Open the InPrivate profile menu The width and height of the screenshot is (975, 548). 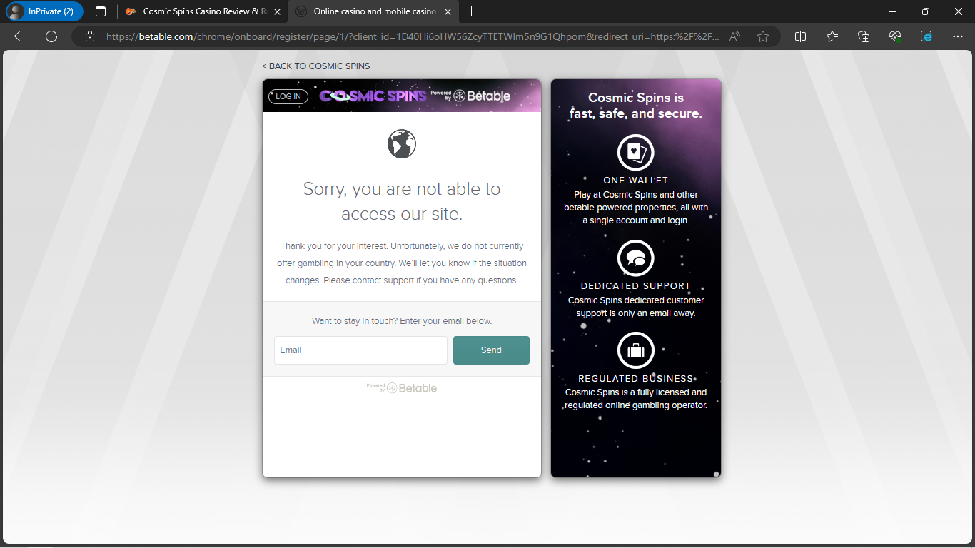(44, 11)
